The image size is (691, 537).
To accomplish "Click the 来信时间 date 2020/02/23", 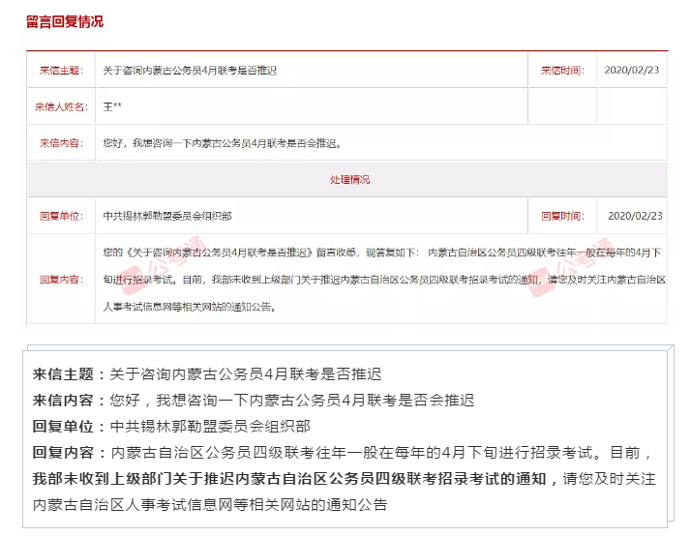I will click(x=632, y=70).
